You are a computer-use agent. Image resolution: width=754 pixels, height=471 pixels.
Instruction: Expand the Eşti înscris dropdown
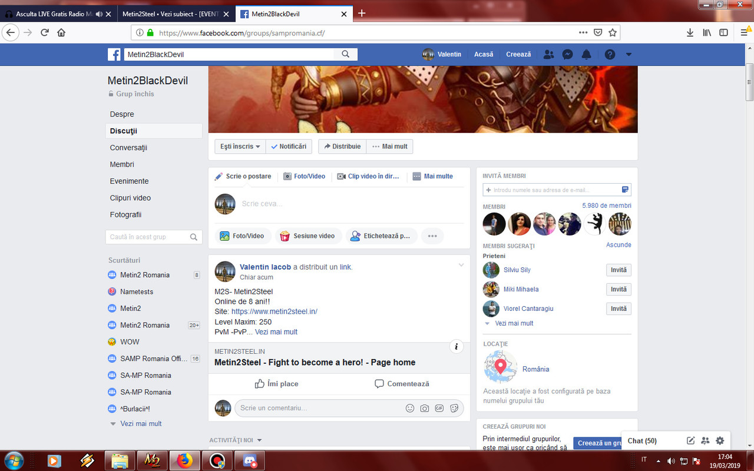point(239,146)
